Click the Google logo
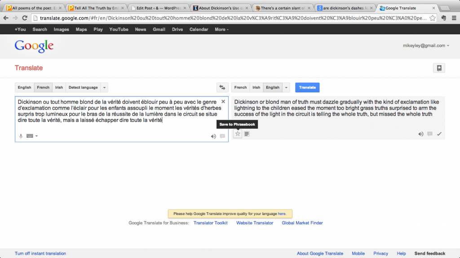Screen dimensions: 460x258 coord(34,46)
